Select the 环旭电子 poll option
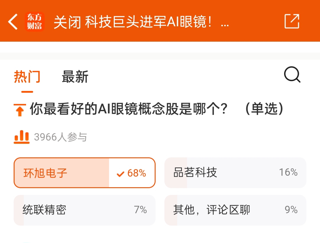 [x=46, y=173]
